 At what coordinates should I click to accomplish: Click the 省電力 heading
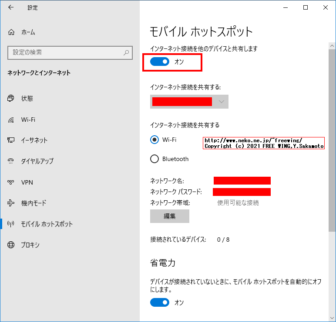pos(163,263)
